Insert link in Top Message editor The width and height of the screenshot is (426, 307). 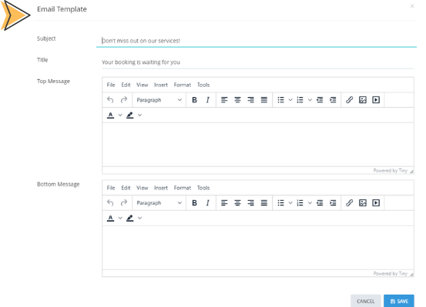click(349, 100)
